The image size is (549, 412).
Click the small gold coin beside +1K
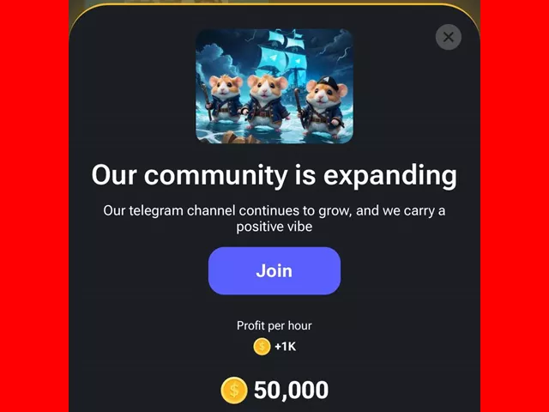pyautogui.click(x=262, y=347)
